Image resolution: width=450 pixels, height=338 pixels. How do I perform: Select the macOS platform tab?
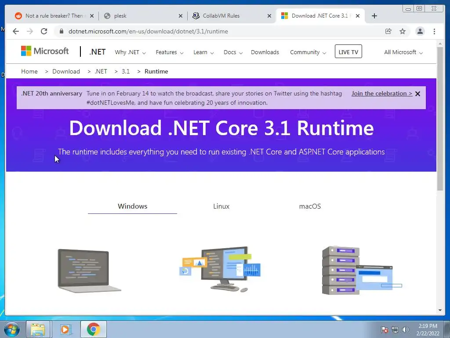[310, 206]
